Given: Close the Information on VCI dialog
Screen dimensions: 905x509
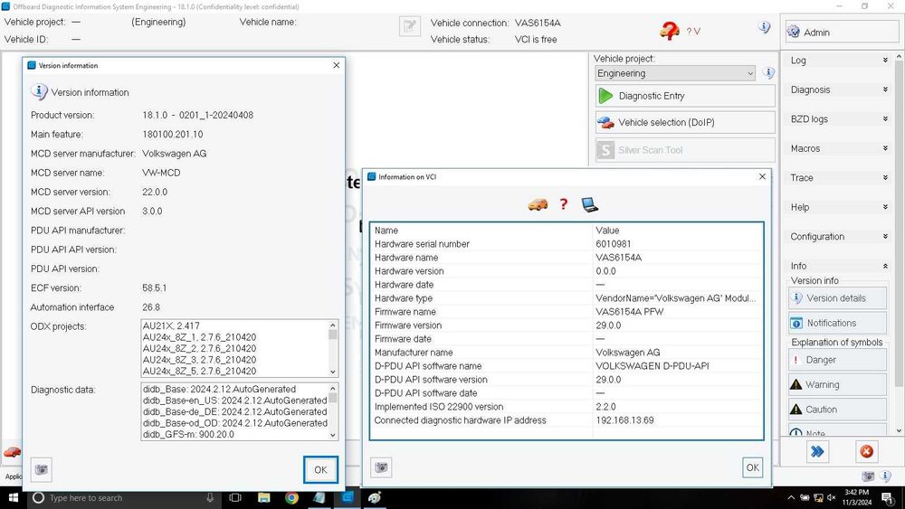Looking at the screenshot, I should (x=762, y=176).
